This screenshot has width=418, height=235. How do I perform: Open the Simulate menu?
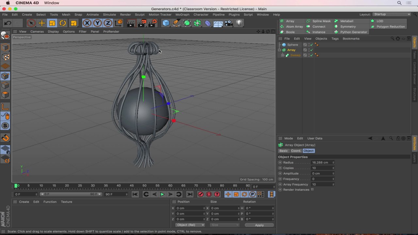[x=109, y=14]
